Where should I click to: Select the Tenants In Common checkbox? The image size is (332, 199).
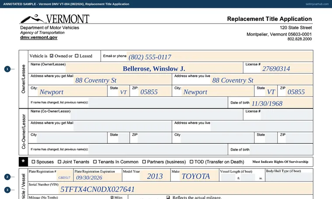(95, 162)
